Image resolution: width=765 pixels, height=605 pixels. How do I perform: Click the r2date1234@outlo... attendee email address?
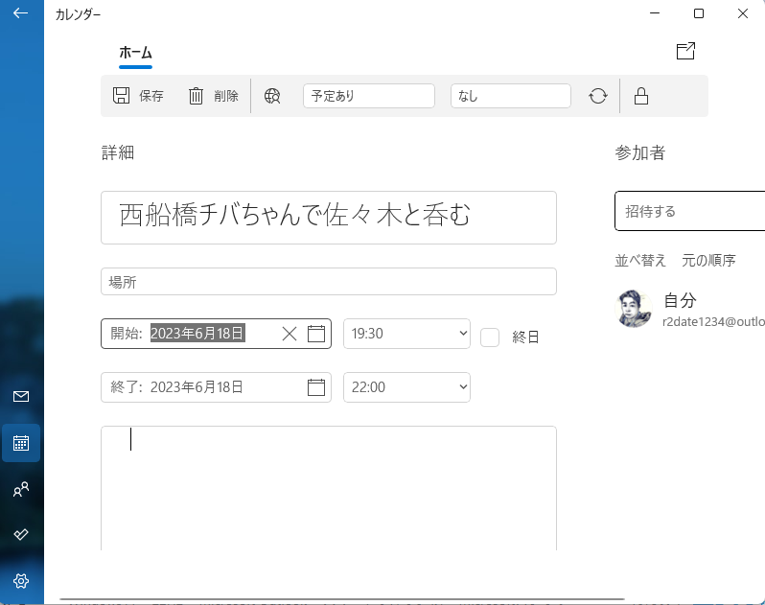713,321
